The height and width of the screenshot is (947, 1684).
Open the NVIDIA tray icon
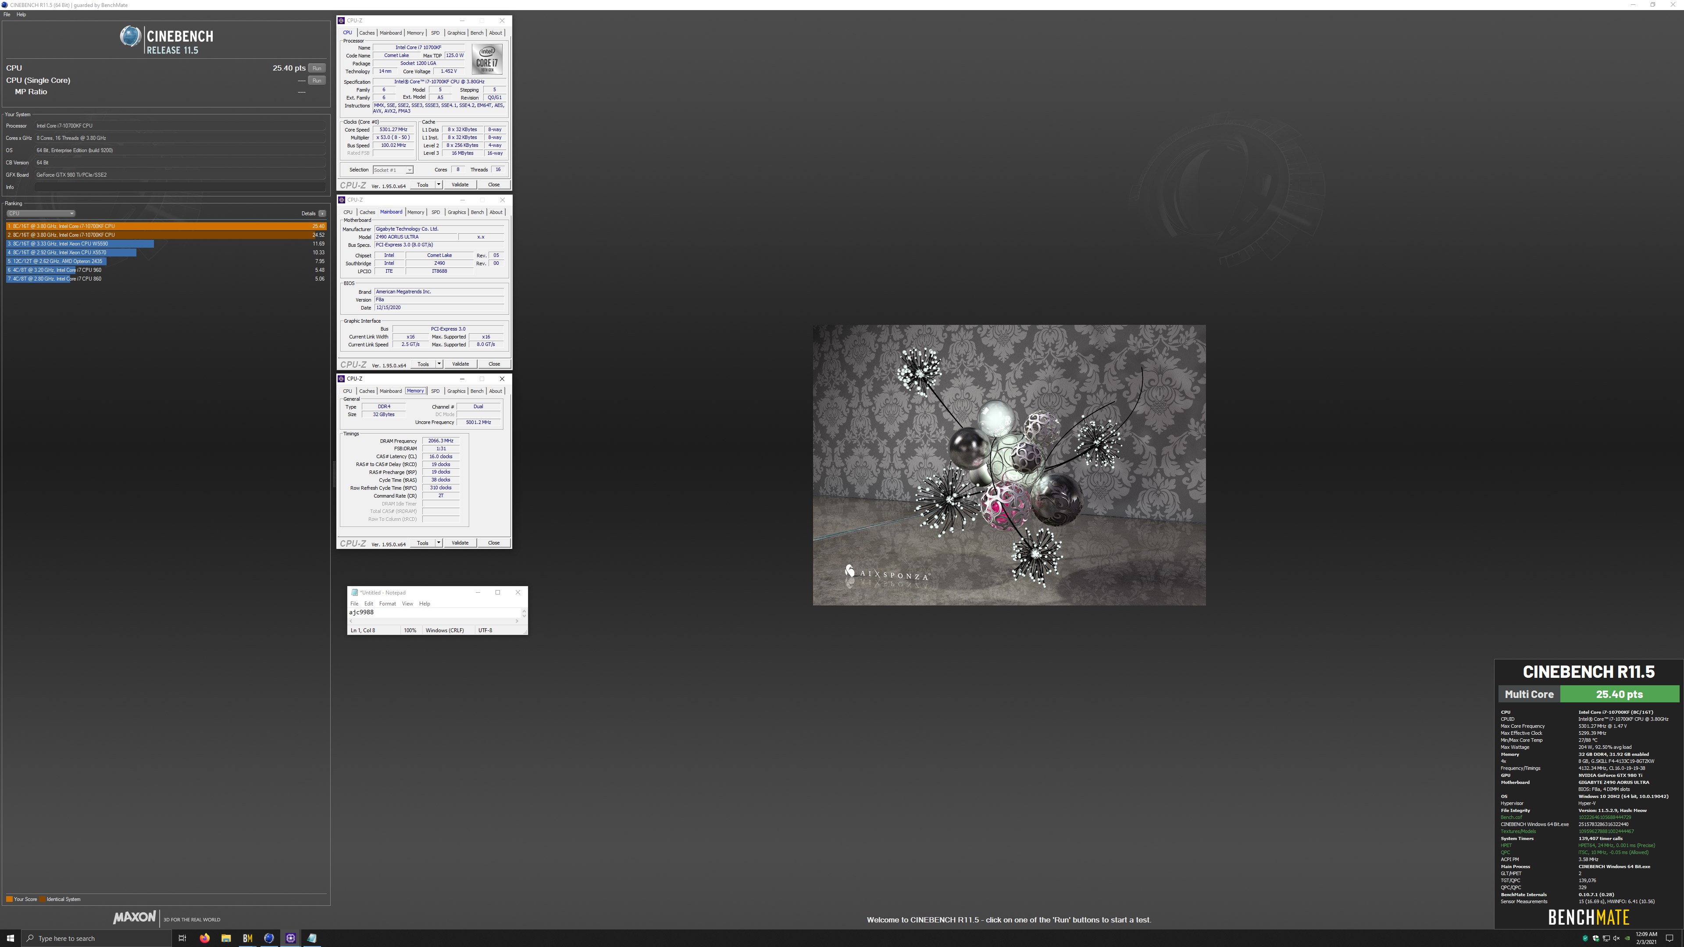1627,939
